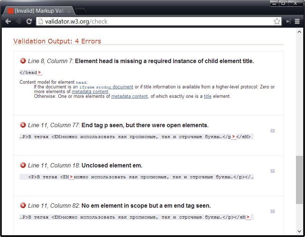Follow the metadata content link in the 'Otherwise' line
The height and width of the screenshot is (237, 305).
tap(130, 96)
